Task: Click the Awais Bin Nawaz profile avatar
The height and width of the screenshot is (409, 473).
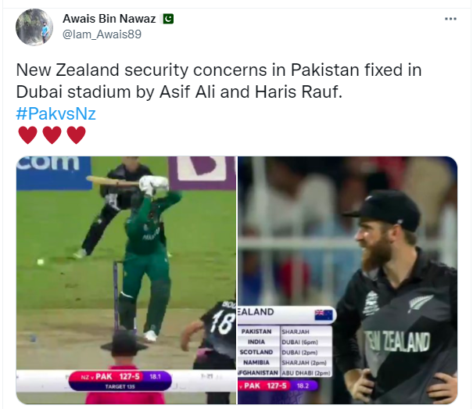Action: tap(34, 27)
